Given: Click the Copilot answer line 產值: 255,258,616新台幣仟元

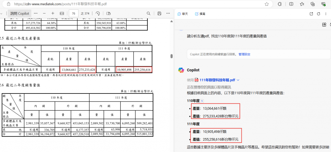Looking at the screenshot, I should click(215, 139).
